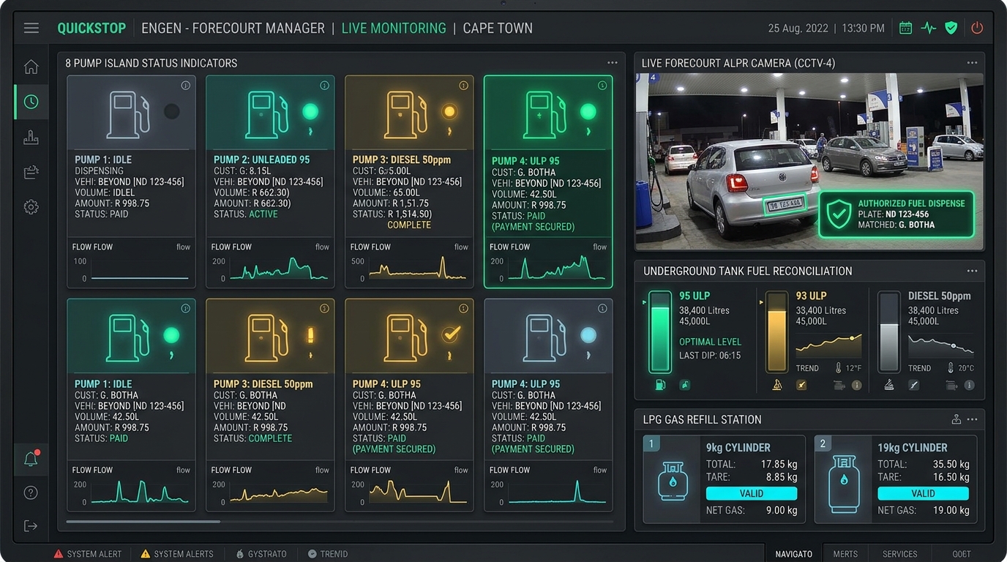Click the AUTHORIZED FUEL DISPENSE badge
The height and width of the screenshot is (562, 1007).
pos(897,214)
